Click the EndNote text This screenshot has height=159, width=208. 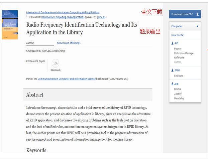pos(179,75)
